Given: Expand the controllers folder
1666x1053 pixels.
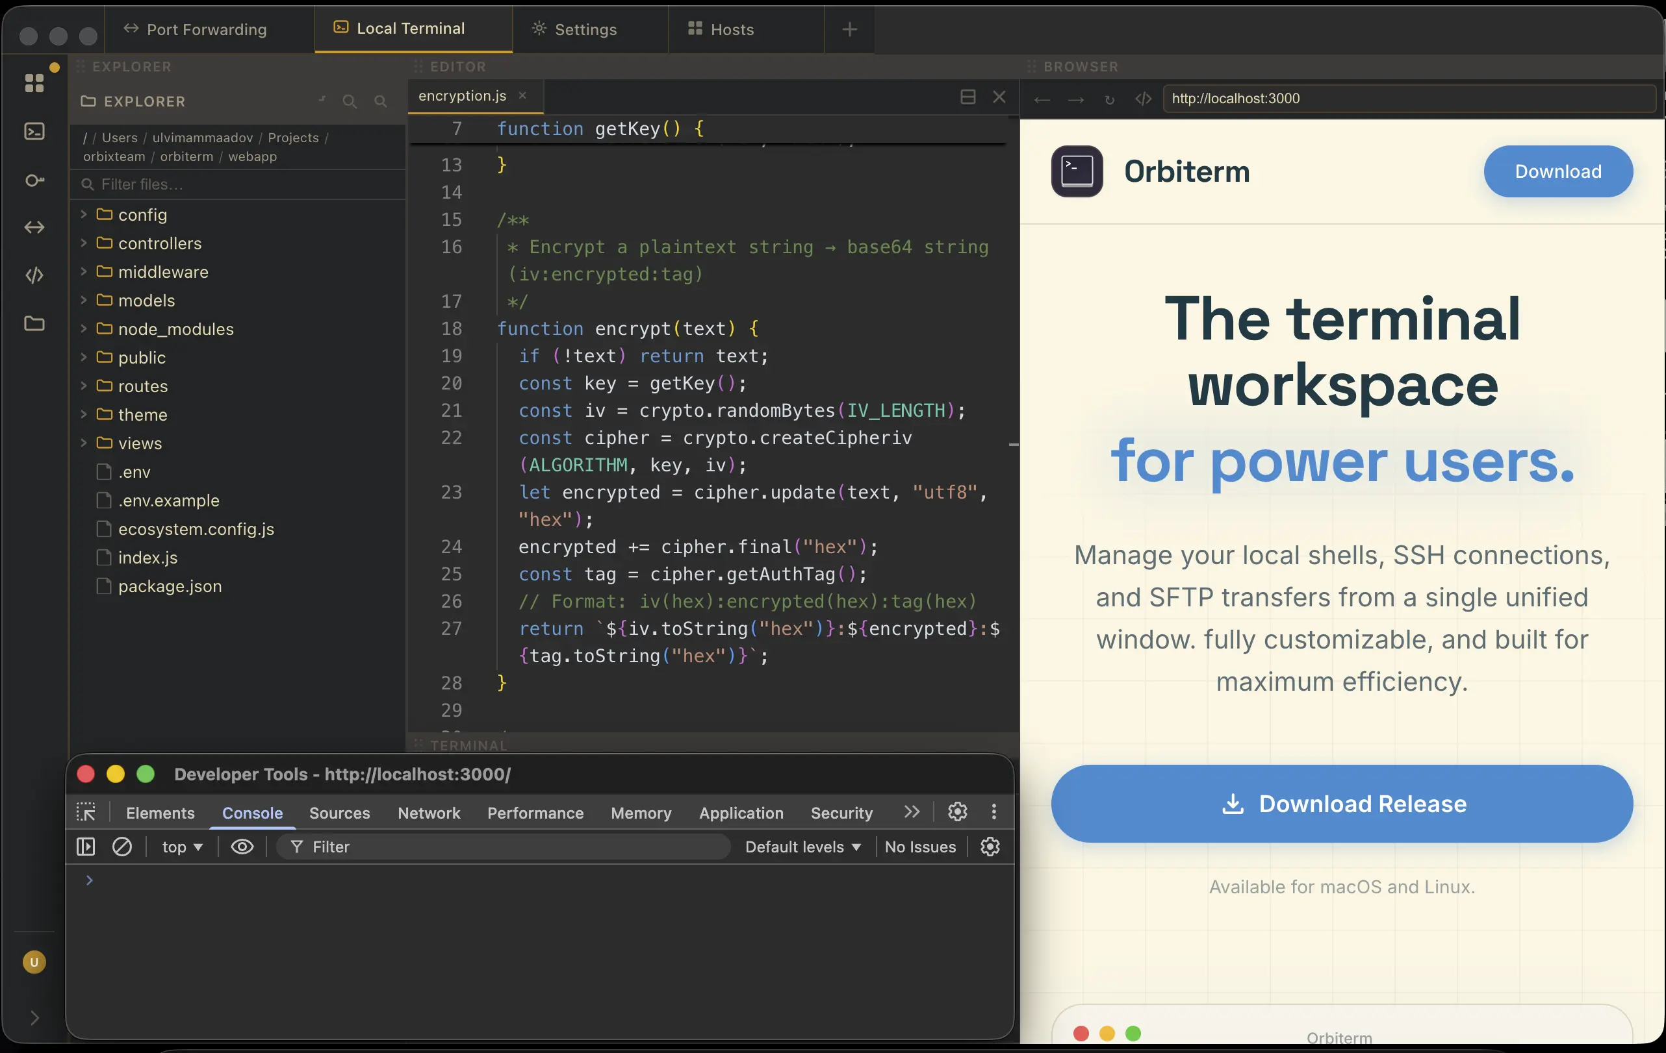Looking at the screenshot, I should pyautogui.click(x=84, y=243).
